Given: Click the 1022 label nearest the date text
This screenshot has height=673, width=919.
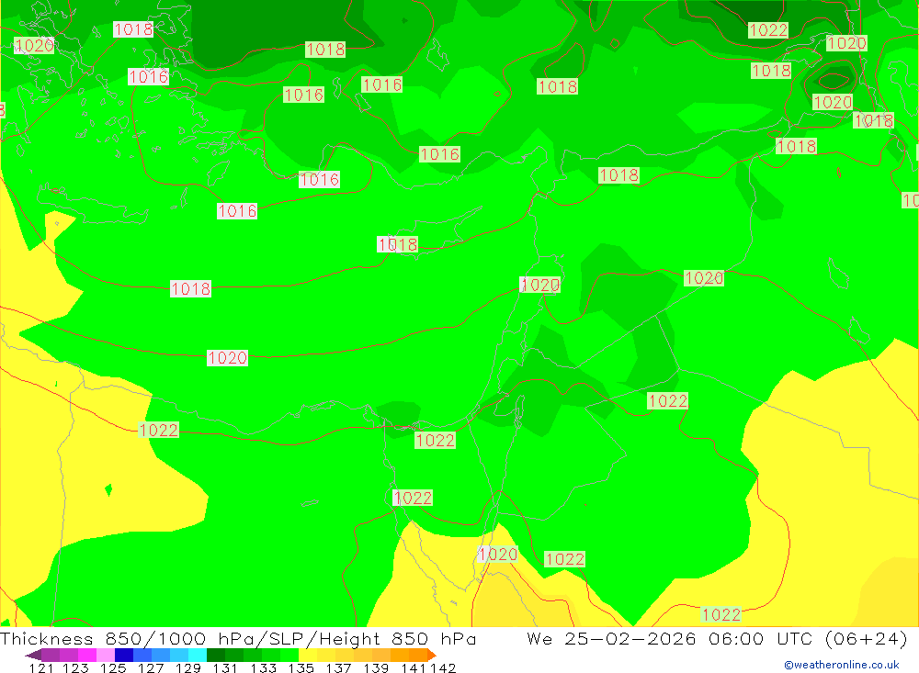Looking at the screenshot, I should pos(720,614).
